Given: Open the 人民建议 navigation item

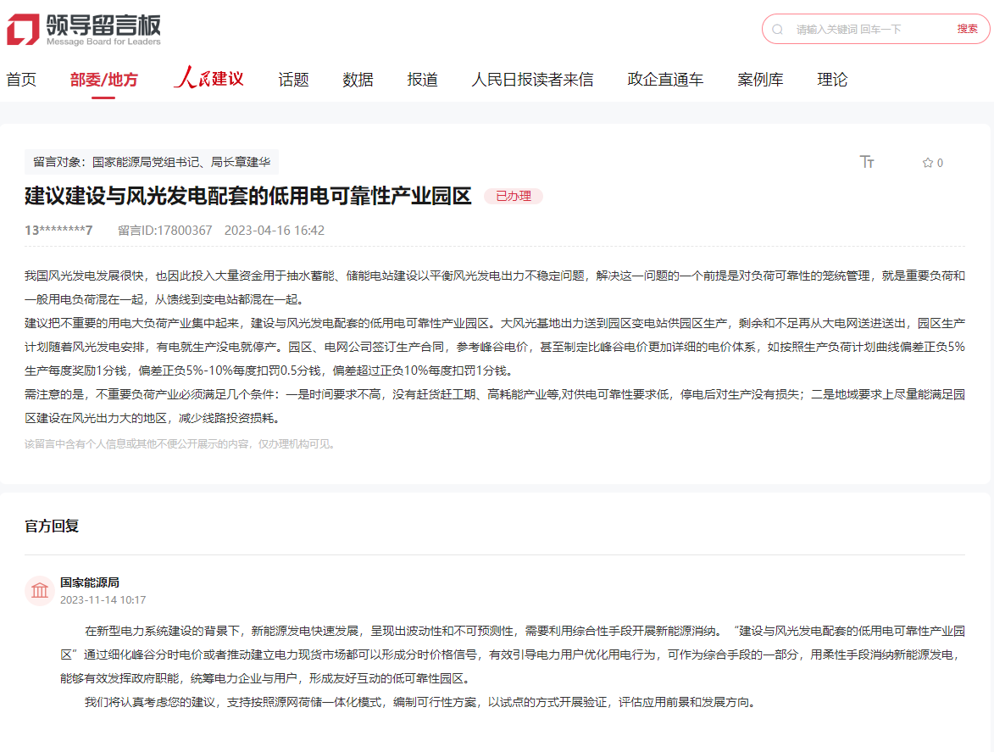Looking at the screenshot, I should tap(208, 79).
